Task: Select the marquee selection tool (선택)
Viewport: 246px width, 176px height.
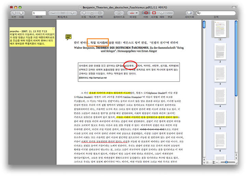Action: pyautogui.click(x=100, y=13)
